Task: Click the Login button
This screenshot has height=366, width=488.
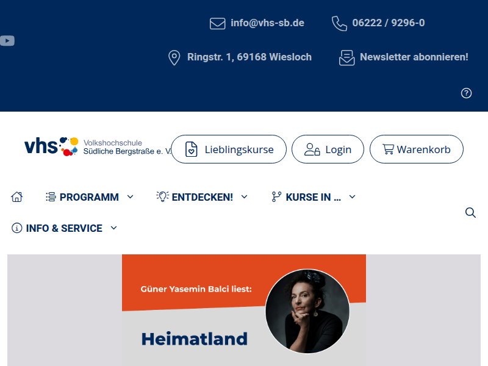Action: (328, 149)
